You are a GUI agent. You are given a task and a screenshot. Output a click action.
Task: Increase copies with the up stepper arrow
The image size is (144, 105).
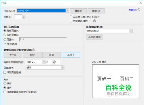point(24,16)
